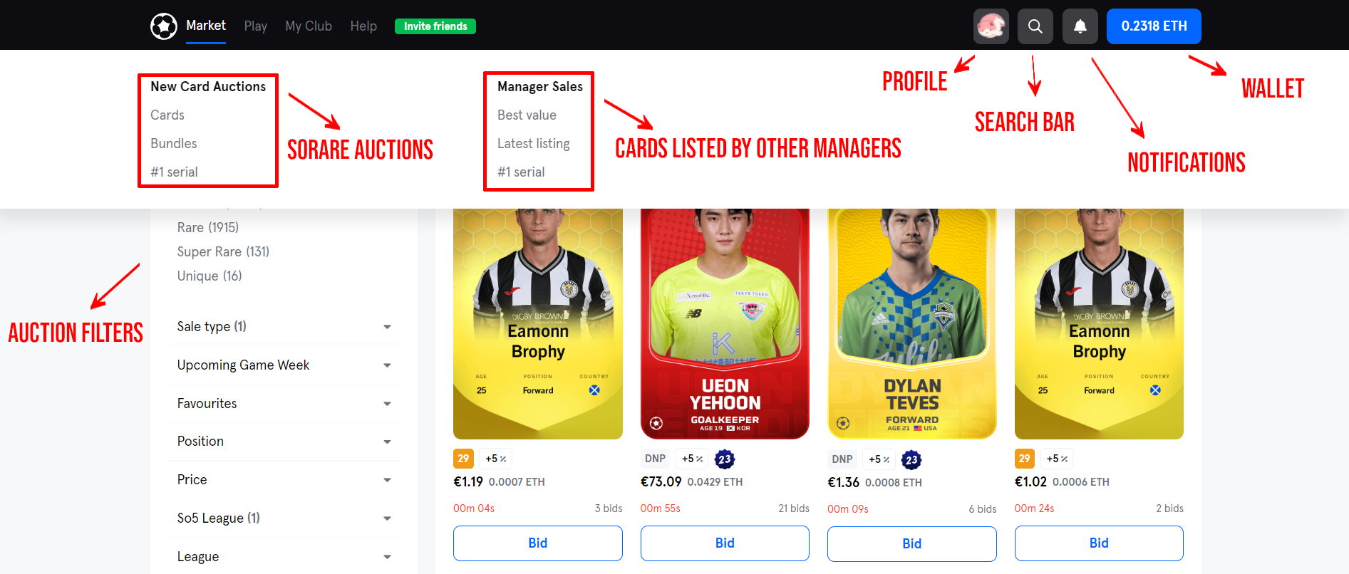Open the profile avatar menu
Image resolution: width=1349 pixels, height=574 pixels.
click(991, 26)
